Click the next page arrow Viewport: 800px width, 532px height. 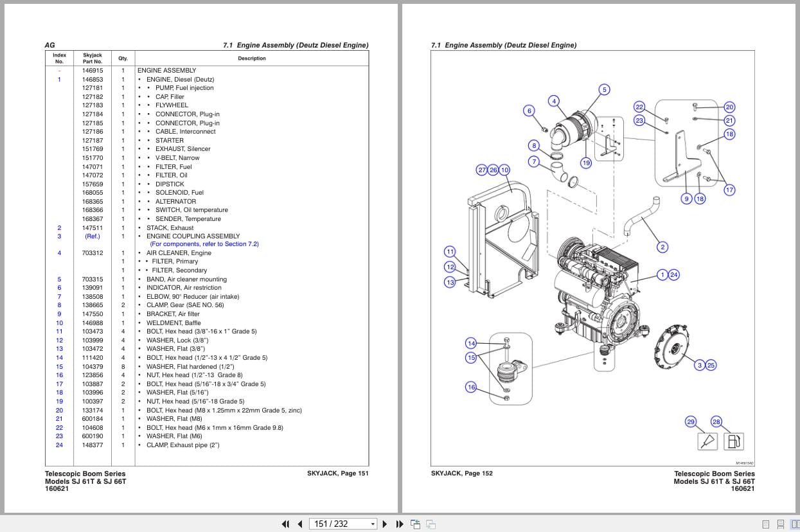(384, 524)
